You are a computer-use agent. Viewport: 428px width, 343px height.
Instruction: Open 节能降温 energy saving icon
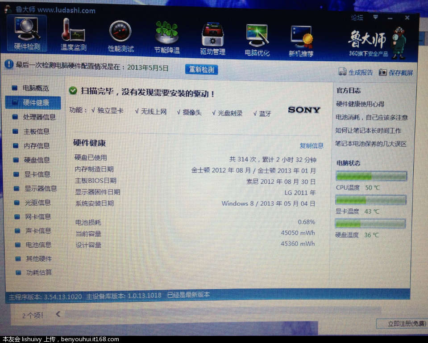(x=166, y=38)
